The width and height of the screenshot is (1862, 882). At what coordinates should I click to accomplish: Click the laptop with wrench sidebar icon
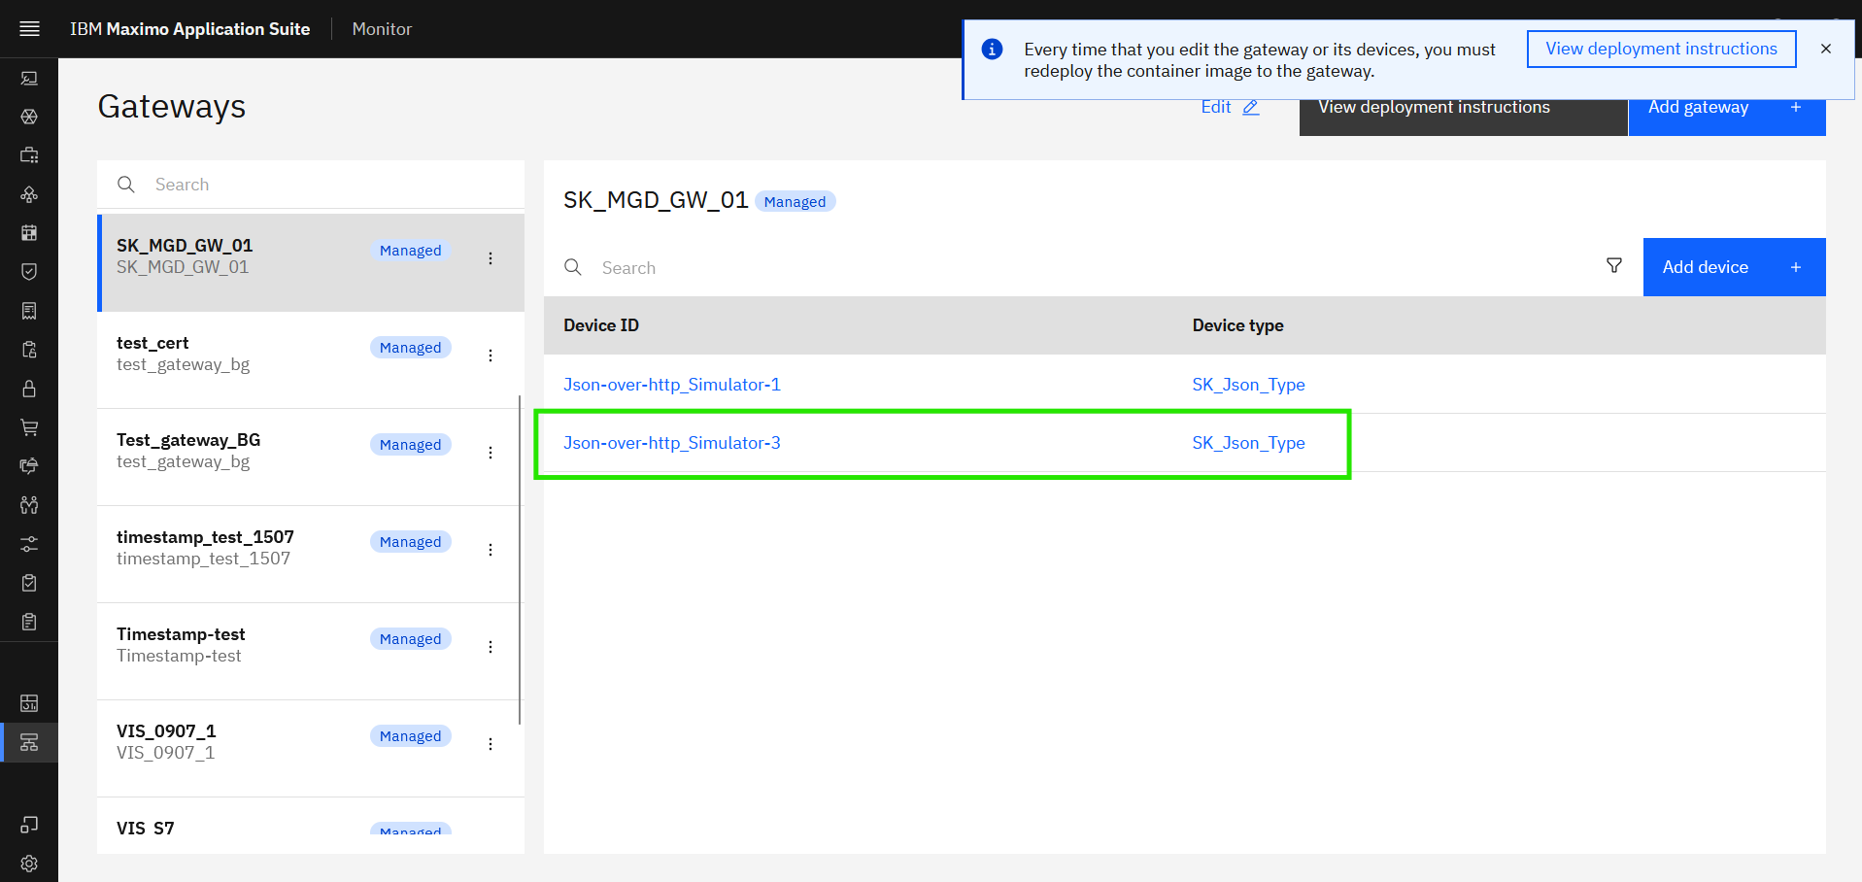coord(29,78)
